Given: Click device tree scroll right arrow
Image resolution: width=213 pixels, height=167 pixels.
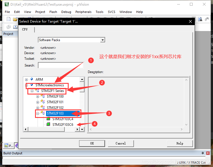Looking at the screenshot, I should coord(77,129).
